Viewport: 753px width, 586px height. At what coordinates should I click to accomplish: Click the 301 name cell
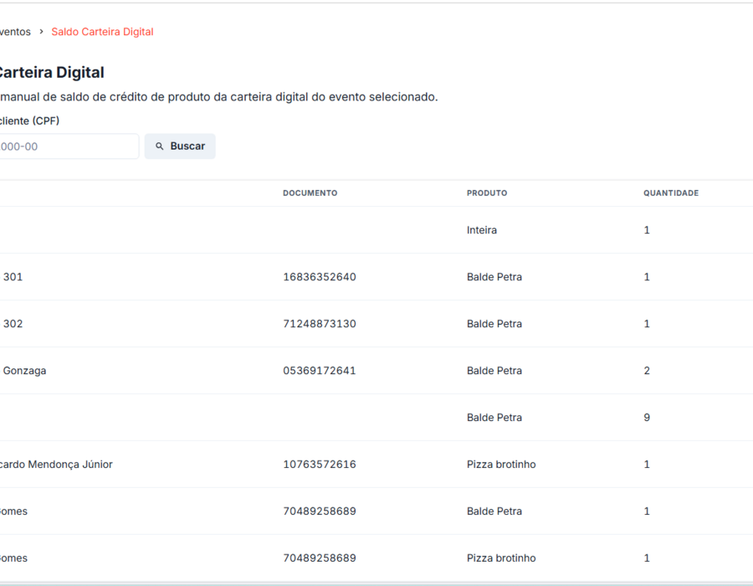click(13, 277)
